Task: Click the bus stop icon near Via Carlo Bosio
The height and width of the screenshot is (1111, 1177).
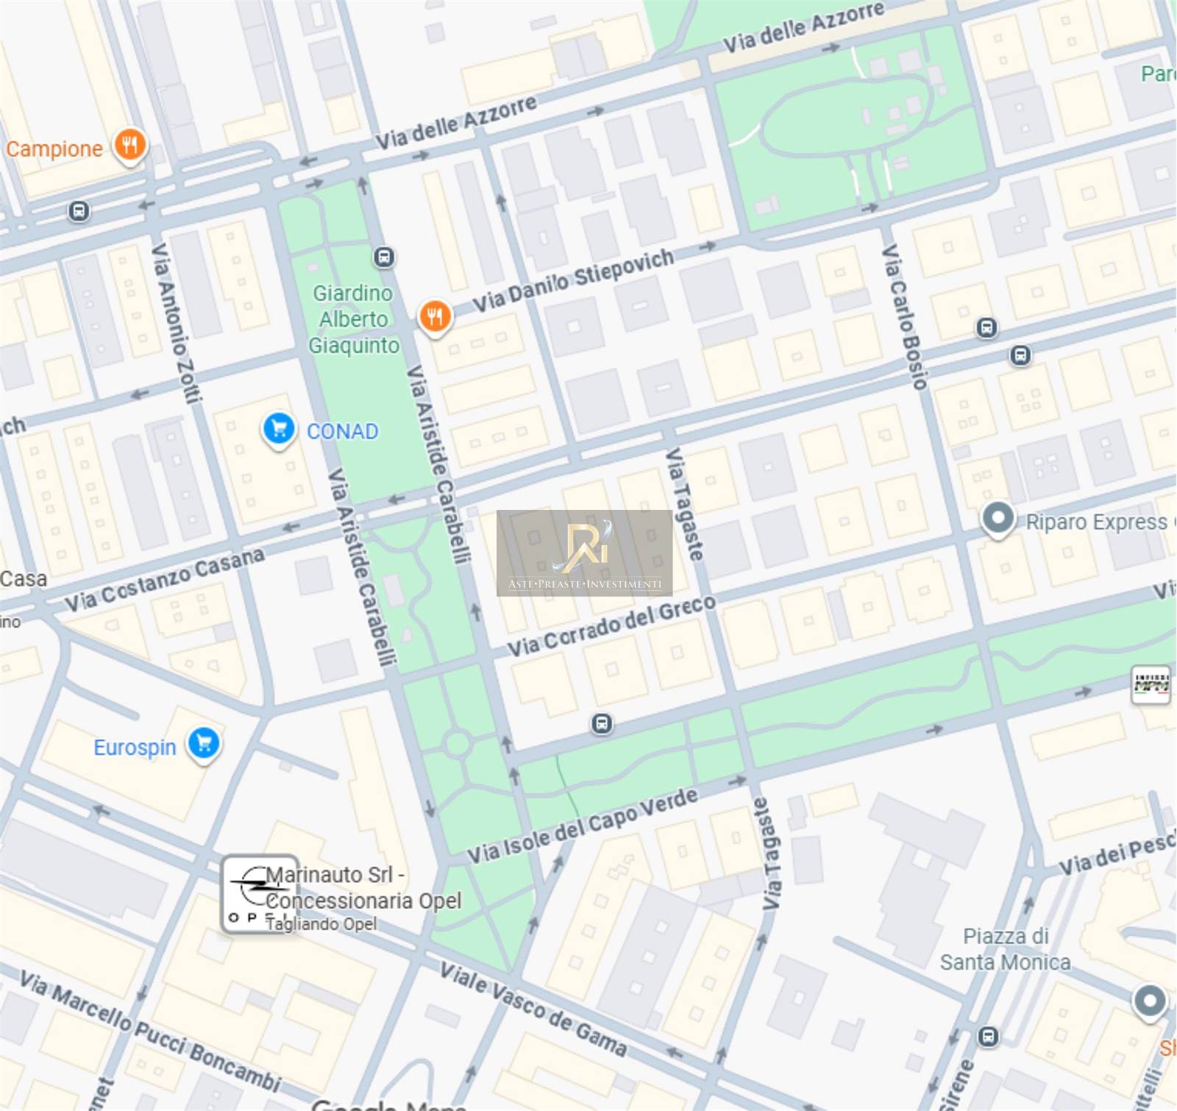Action: tap(986, 327)
